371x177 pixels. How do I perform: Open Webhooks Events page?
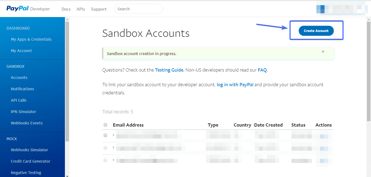(27, 123)
